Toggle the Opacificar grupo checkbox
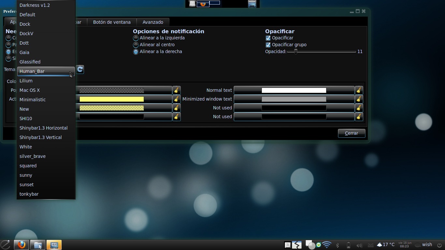The height and width of the screenshot is (250, 445). pyautogui.click(x=268, y=45)
